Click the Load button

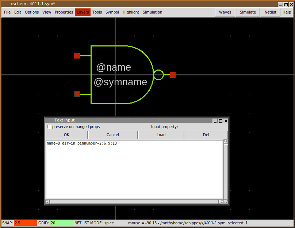click(x=161, y=135)
